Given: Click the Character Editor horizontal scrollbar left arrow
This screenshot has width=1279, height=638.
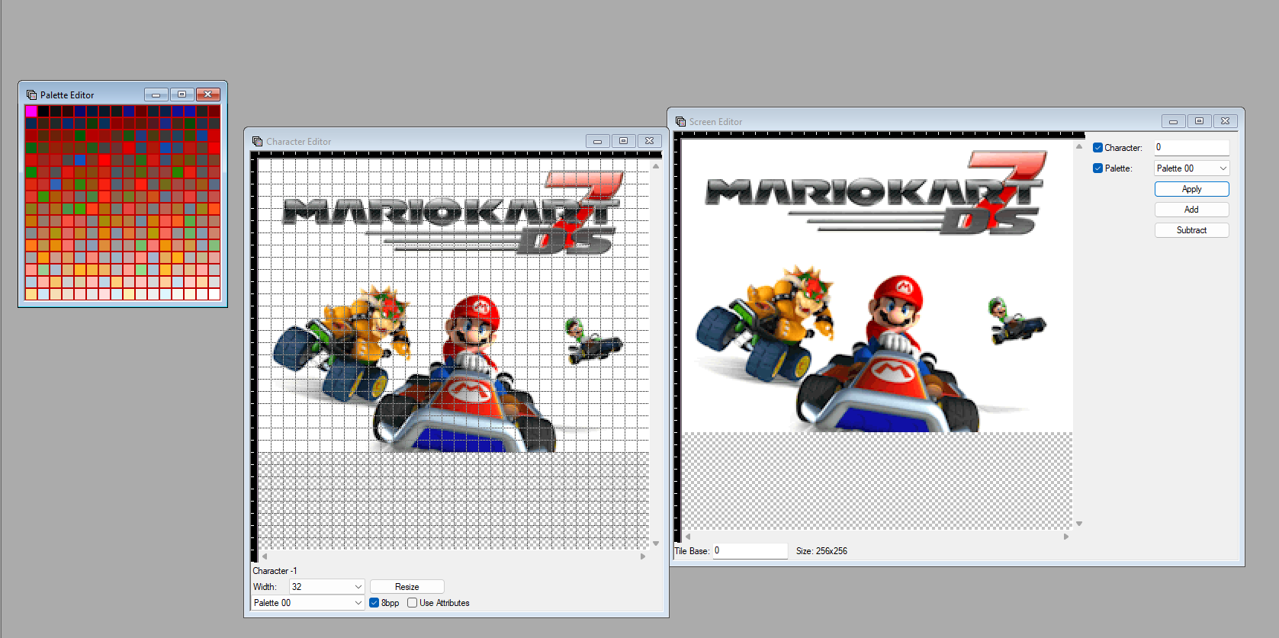Looking at the screenshot, I should (x=265, y=556).
